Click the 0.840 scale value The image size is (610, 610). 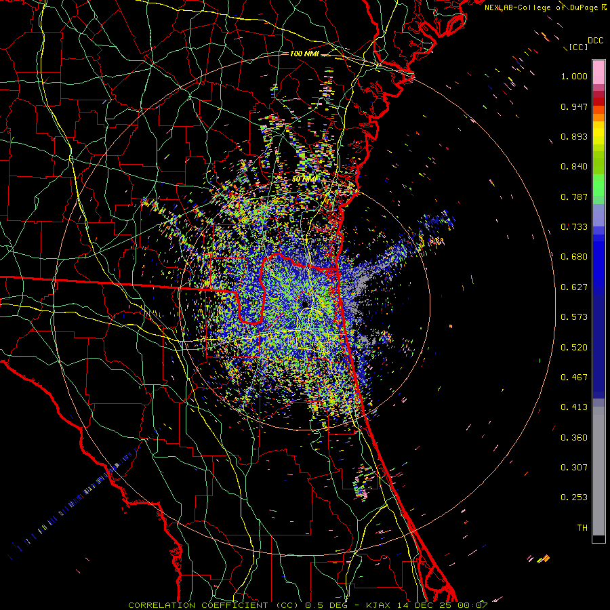[574, 167]
